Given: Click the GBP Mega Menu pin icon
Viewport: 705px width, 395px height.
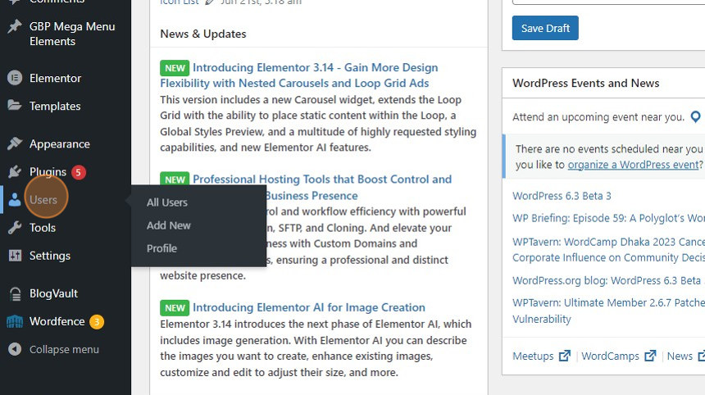Looking at the screenshot, I should pyautogui.click(x=15, y=26).
